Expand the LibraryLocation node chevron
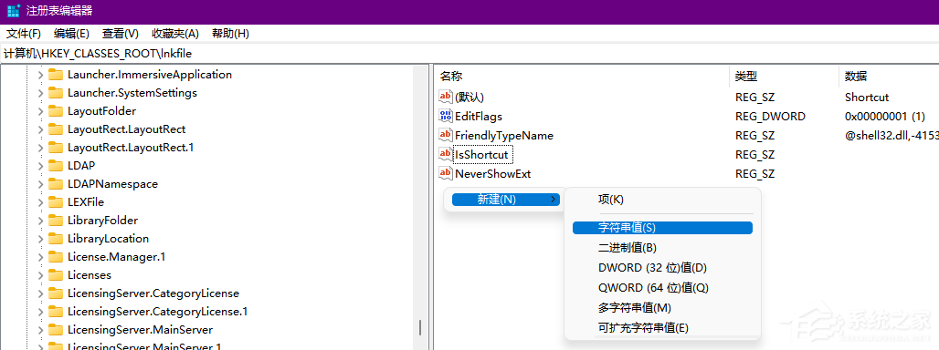 point(40,238)
